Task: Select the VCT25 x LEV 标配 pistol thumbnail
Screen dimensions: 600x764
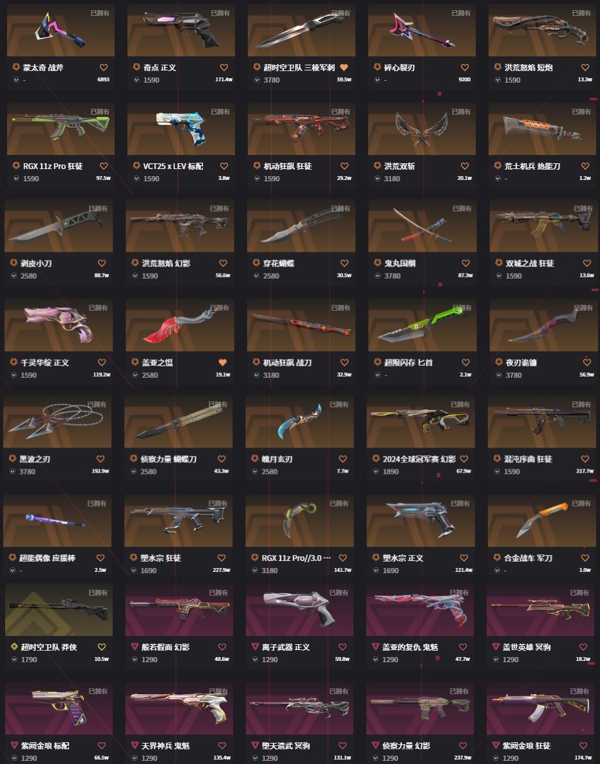Action: (181, 129)
